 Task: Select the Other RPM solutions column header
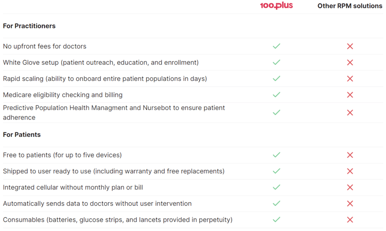pyautogui.click(x=350, y=6)
